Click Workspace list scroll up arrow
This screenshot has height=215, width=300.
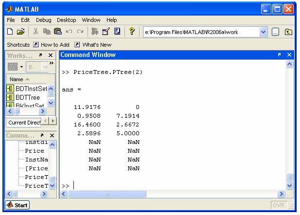[x=51, y=89]
